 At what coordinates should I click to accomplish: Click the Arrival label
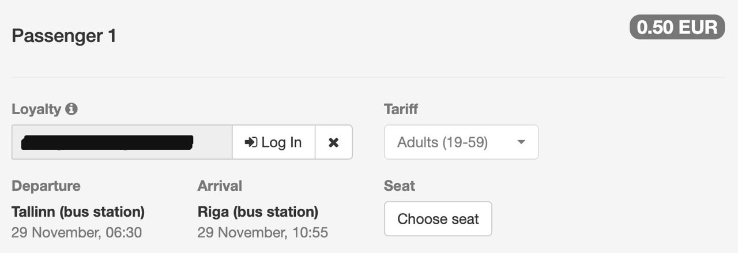[220, 186]
